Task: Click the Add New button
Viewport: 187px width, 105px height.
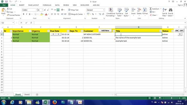Action: [105, 31]
